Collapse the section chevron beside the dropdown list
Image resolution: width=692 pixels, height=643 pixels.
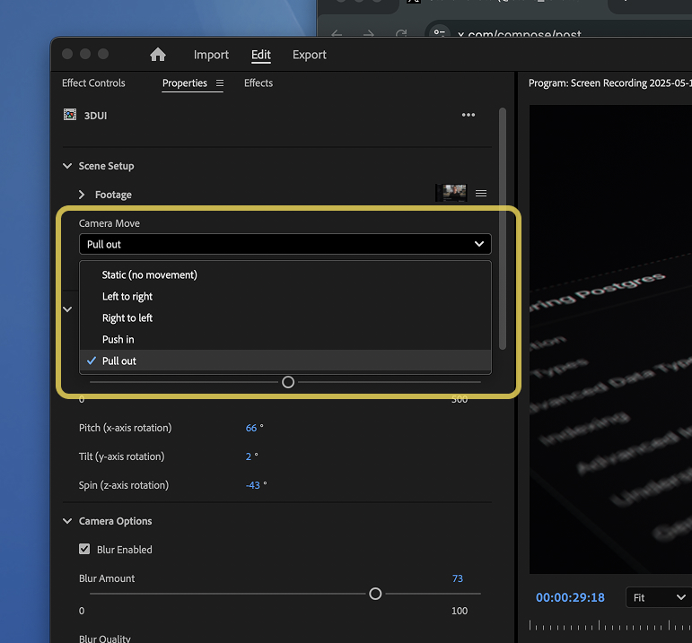pos(67,309)
